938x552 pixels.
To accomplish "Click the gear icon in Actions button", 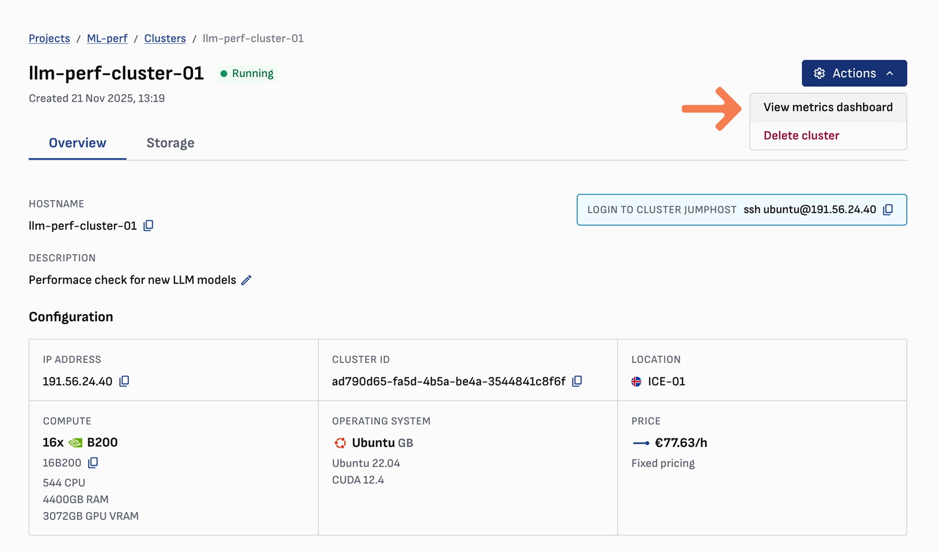I will (x=819, y=73).
